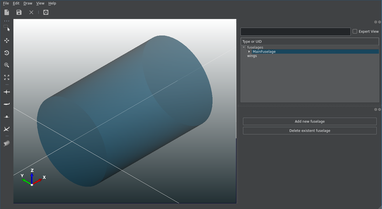Activate the pan/move view tool
The image size is (382, 209).
[7, 41]
